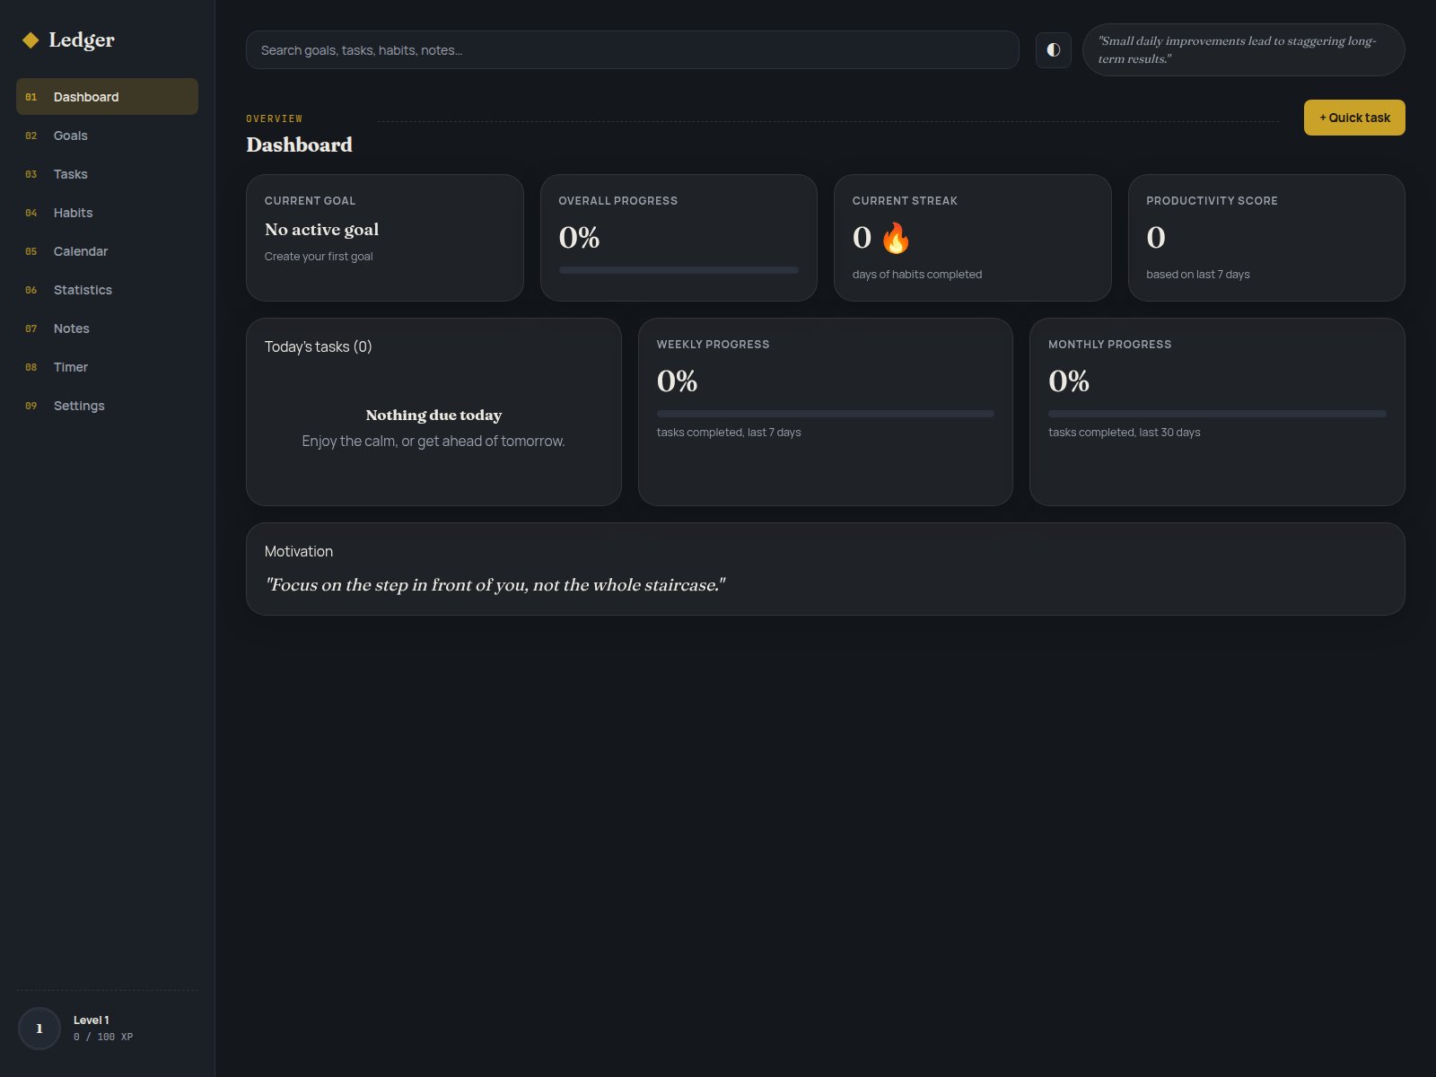
Task: Click the Ledger app title
Action: (82, 39)
